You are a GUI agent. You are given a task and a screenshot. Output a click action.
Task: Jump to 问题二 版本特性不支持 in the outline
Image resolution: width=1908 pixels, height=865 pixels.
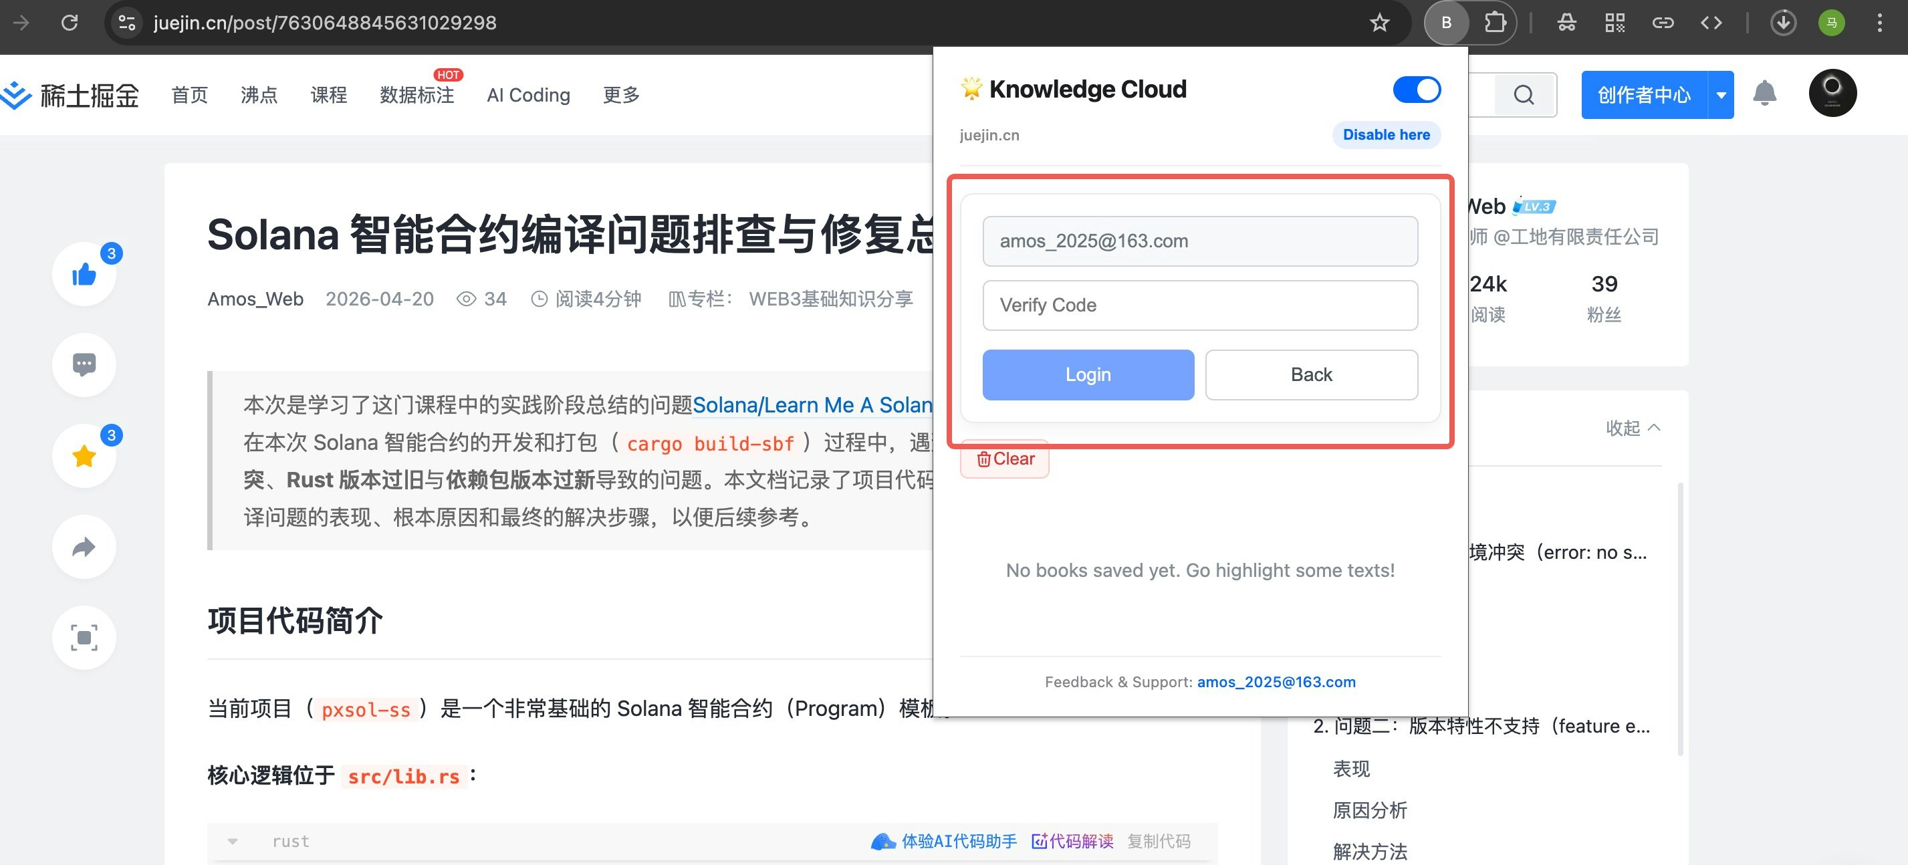pos(1481,727)
